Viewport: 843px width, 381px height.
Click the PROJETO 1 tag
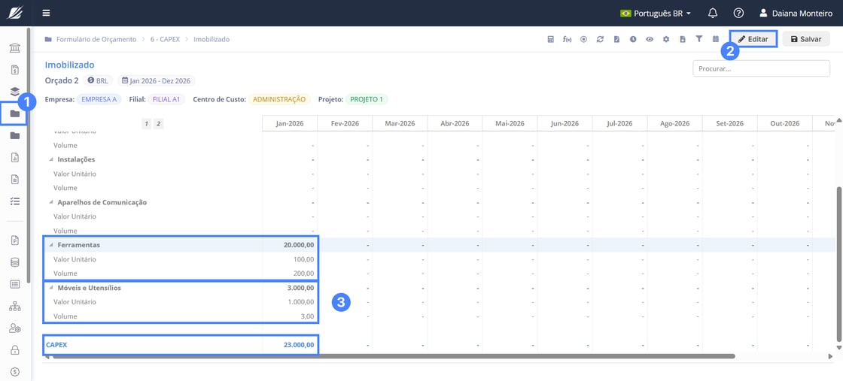click(367, 99)
